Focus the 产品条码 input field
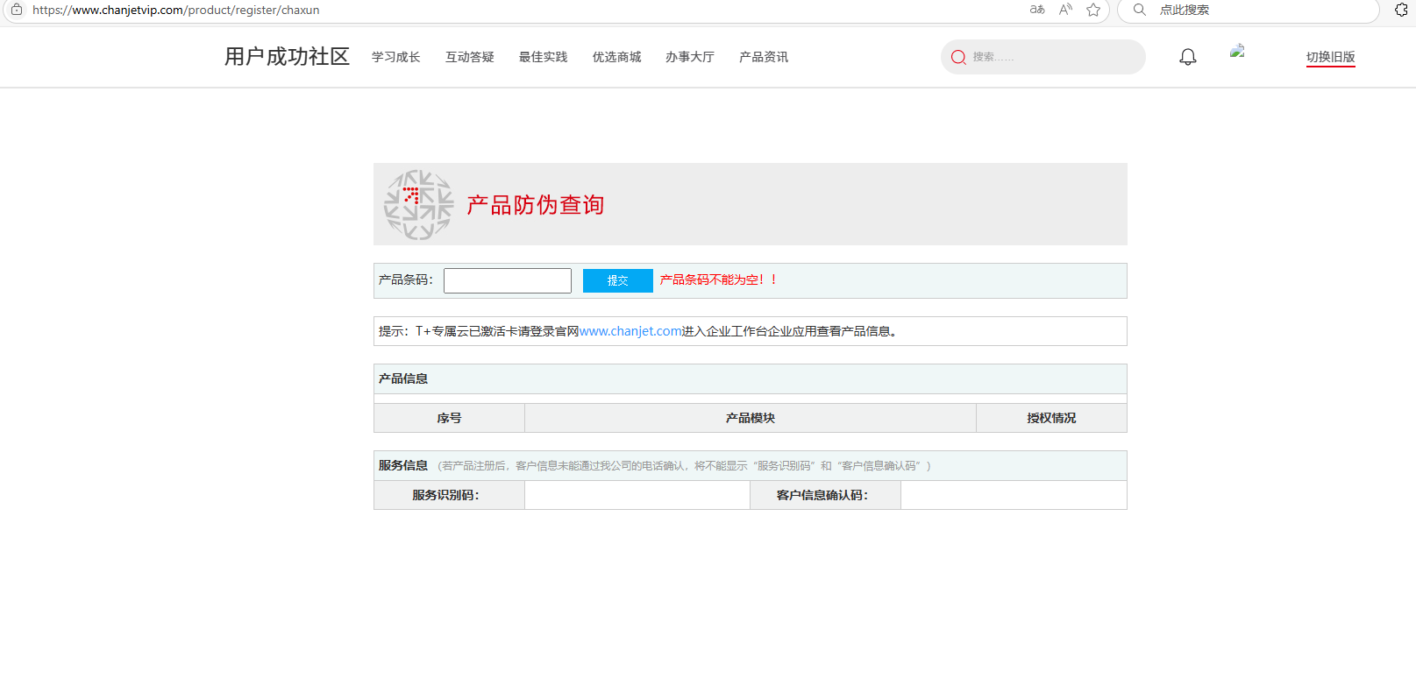The height and width of the screenshot is (700, 1416). [x=507, y=280]
